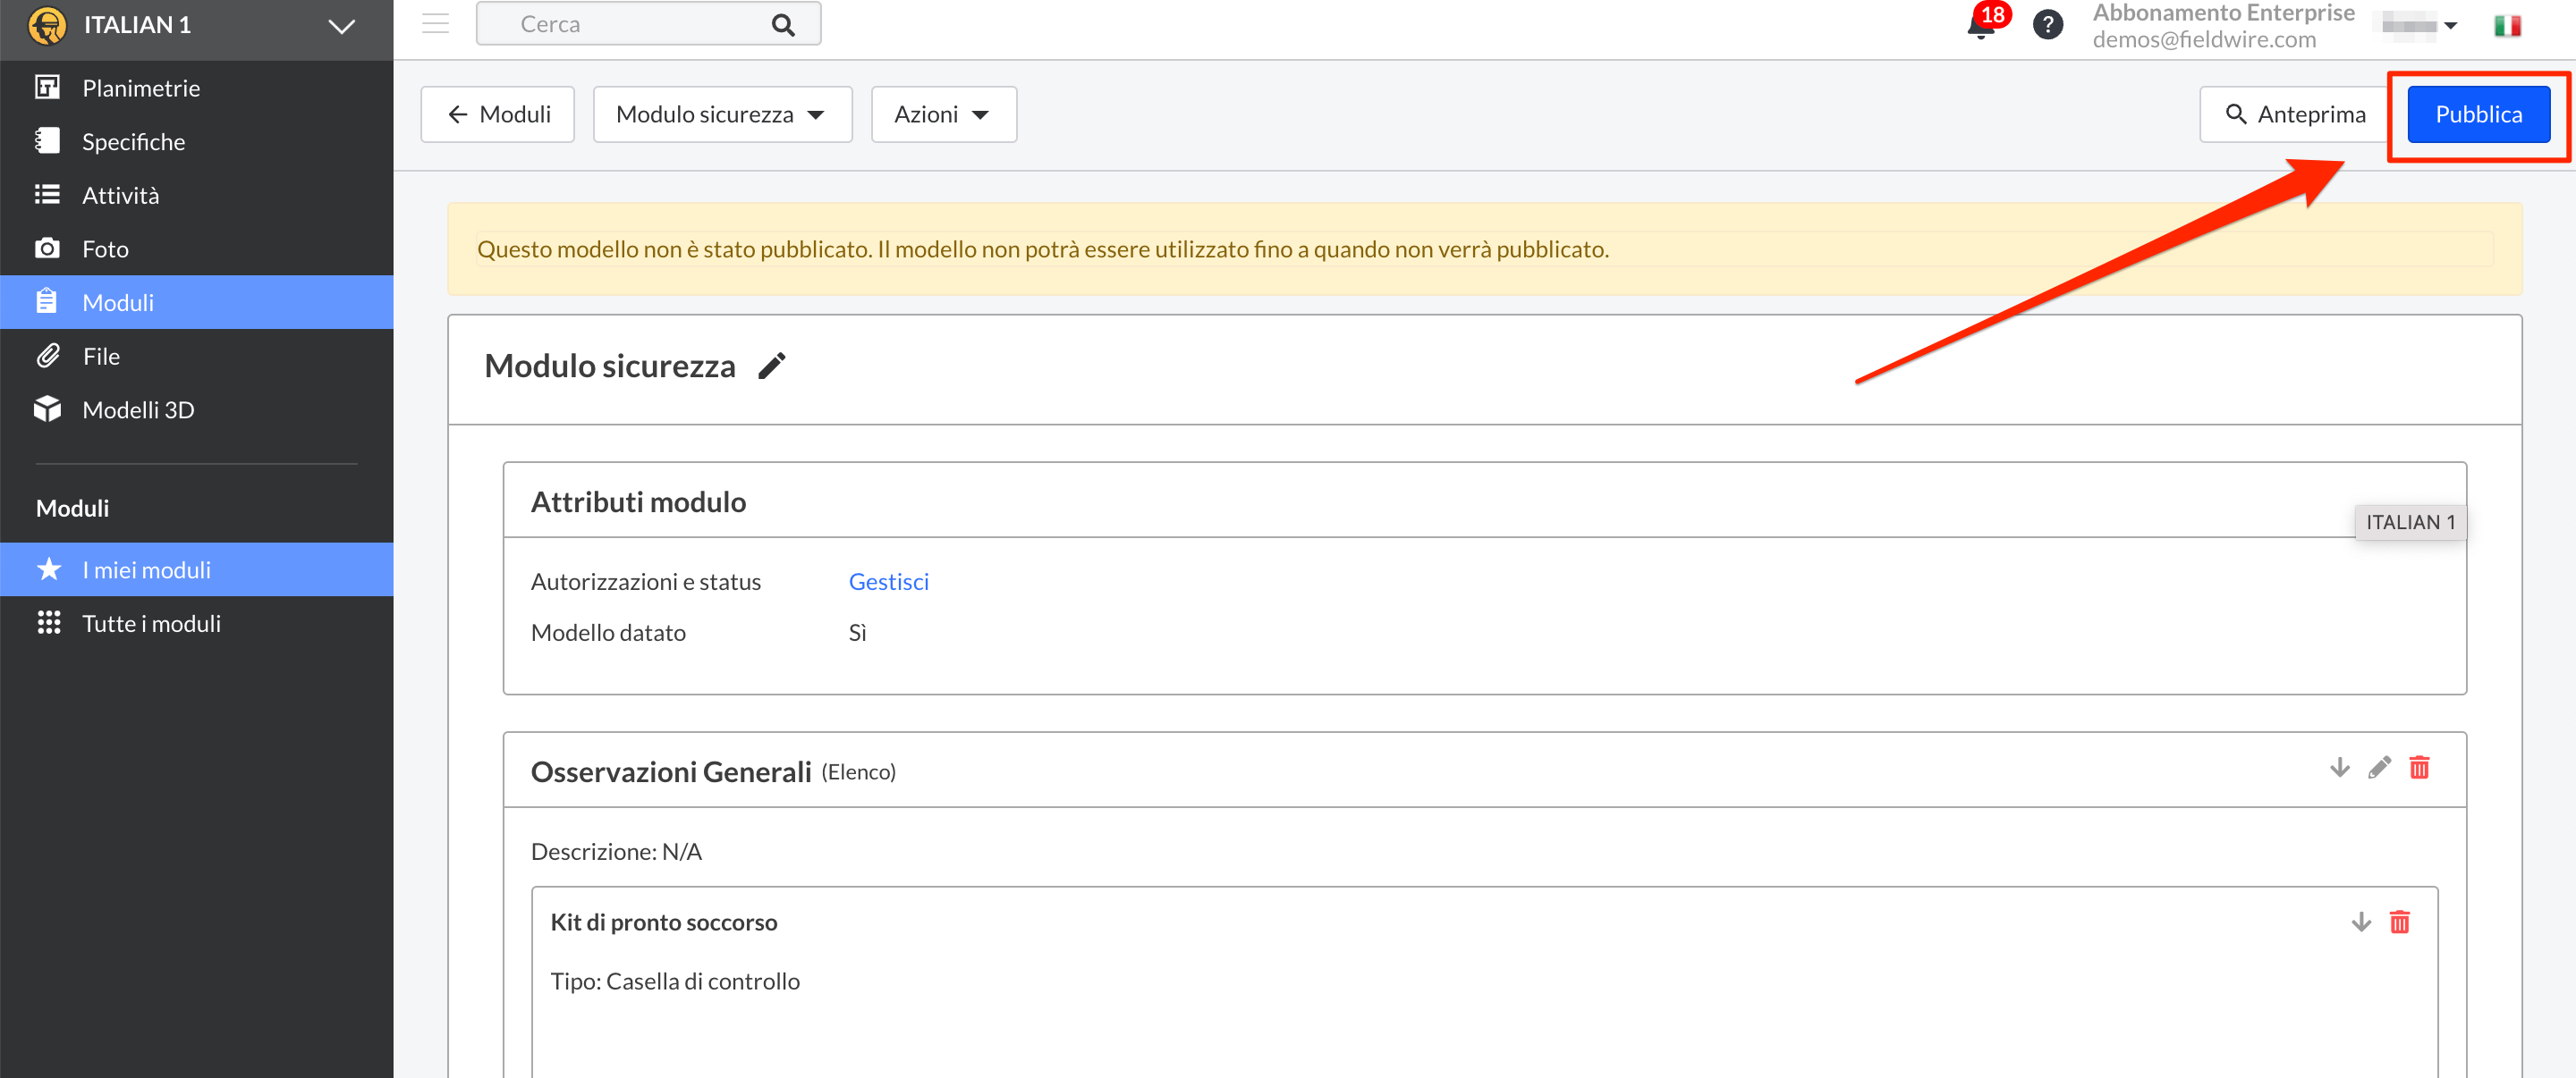This screenshot has height=1078, width=2576.
Task: Click the ITALIAN 1 tag label
Action: [2410, 523]
